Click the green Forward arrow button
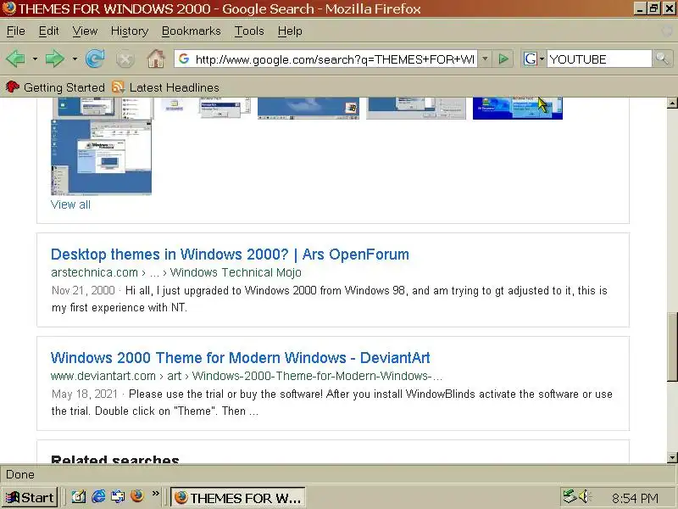This screenshot has width=678, height=509. click(x=55, y=59)
